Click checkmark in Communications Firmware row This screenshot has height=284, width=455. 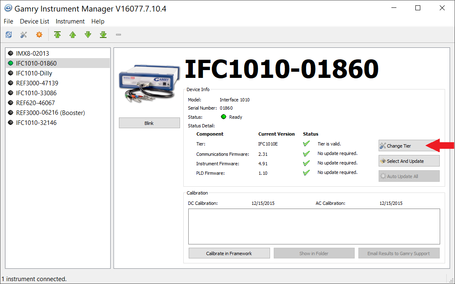coord(306,154)
